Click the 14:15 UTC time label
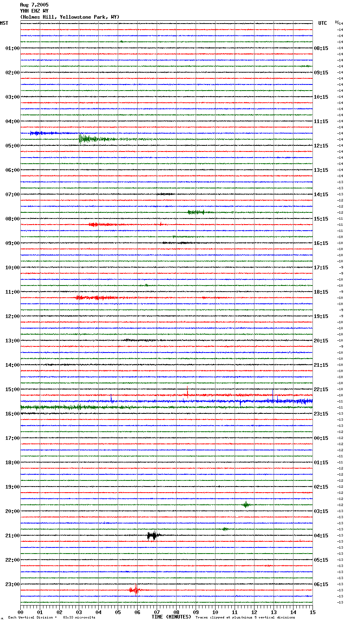The width and height of the screenshot is (345, 623). 321,195
